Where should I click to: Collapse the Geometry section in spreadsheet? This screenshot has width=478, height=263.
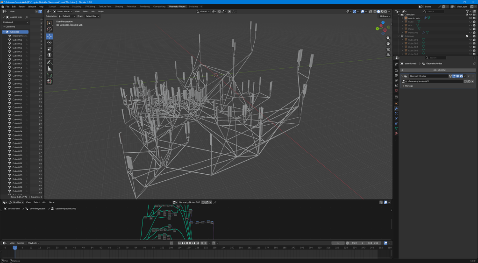(4, 27)
